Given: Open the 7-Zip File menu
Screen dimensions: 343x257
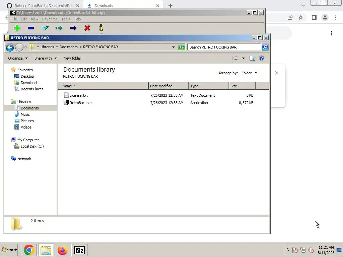Looking at the screenshot, I should [x=14, y=19].
